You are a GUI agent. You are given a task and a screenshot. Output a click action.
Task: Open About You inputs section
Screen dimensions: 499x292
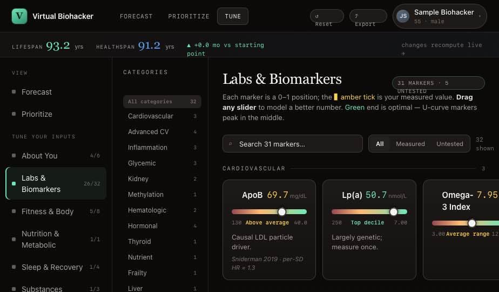[56, 156]
